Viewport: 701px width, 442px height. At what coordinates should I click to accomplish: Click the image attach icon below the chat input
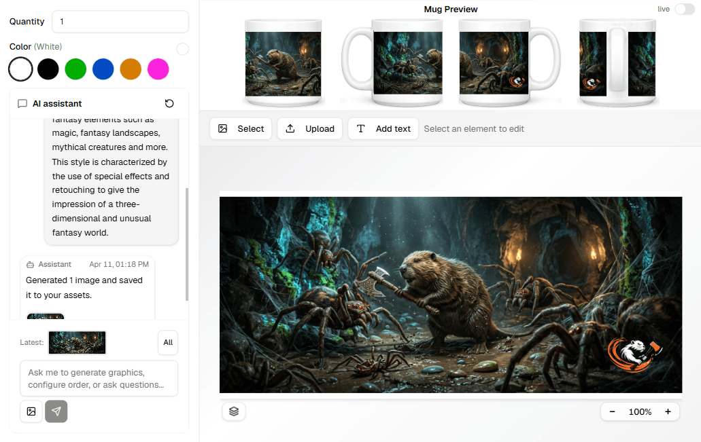(31, 411)
